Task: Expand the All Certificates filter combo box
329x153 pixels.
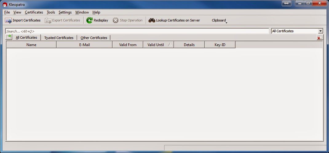Action: [x=297, y=31]
